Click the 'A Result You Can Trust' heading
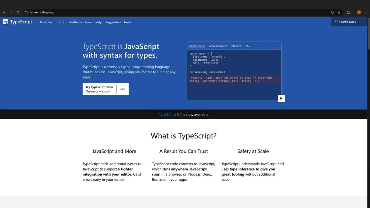Screen dimensions: 370x208 click(x=184, y=151)
